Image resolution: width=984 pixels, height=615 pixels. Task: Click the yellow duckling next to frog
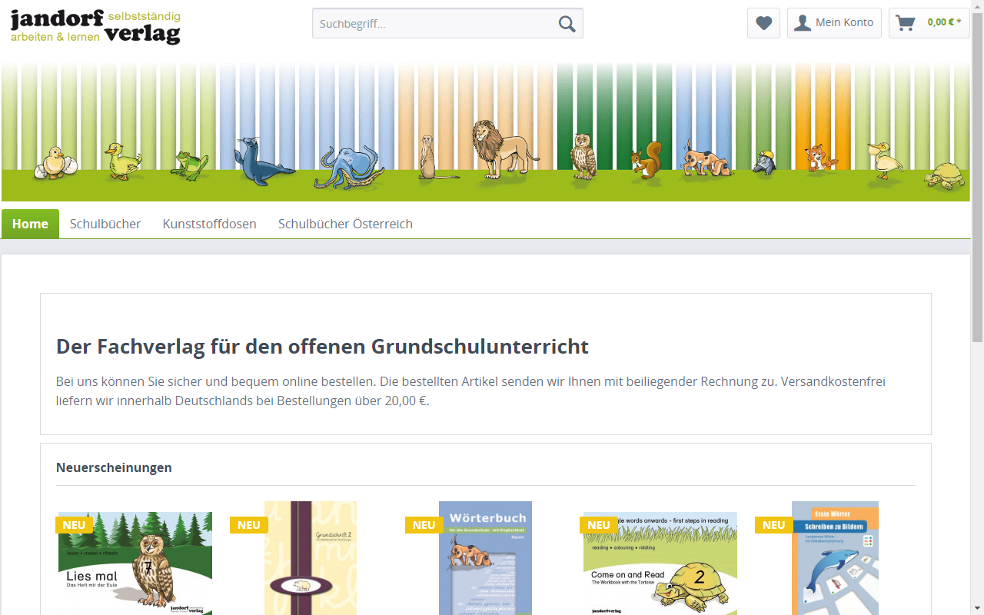(123, 161)
